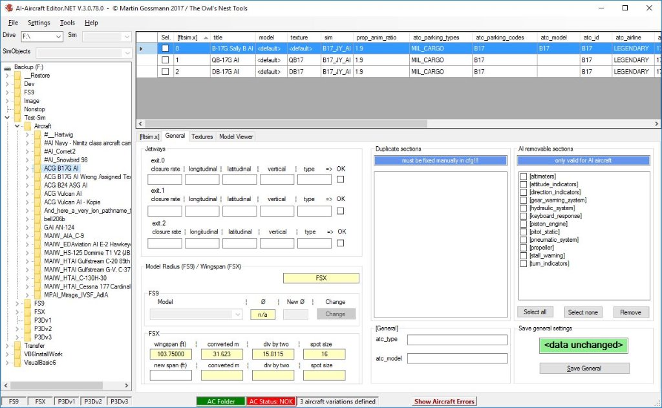Click the Save General button

584,369
